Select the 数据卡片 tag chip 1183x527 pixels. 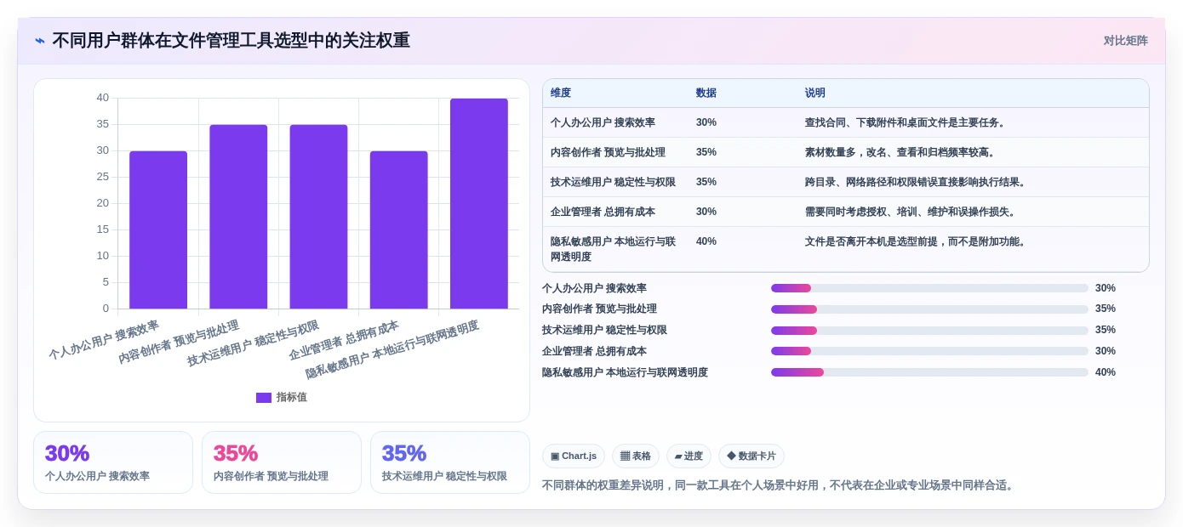pos(752,456)
